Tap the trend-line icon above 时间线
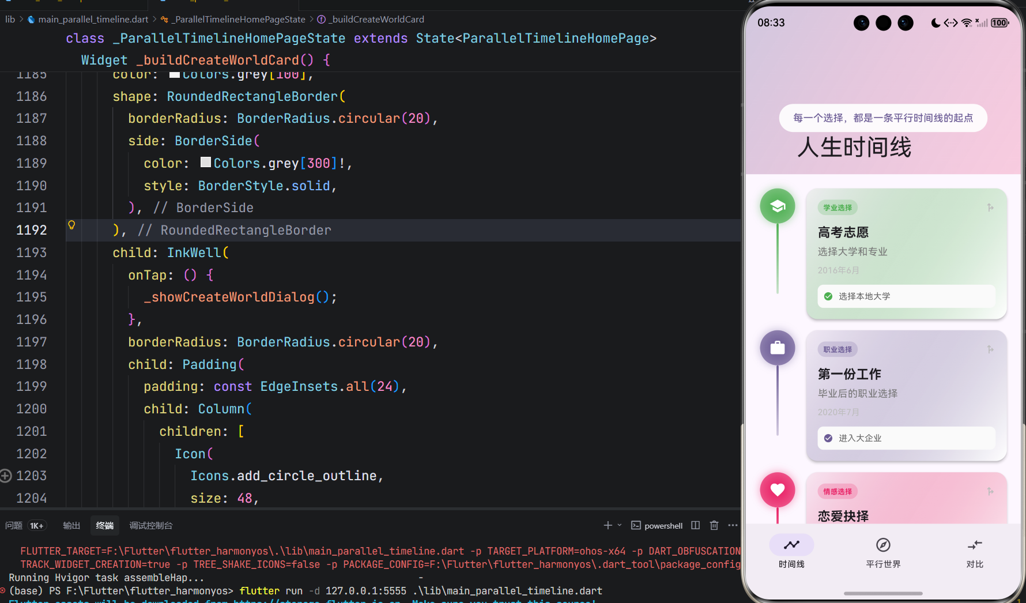The height and width of the screenshot is (603, 1026). tap(791, 545)
